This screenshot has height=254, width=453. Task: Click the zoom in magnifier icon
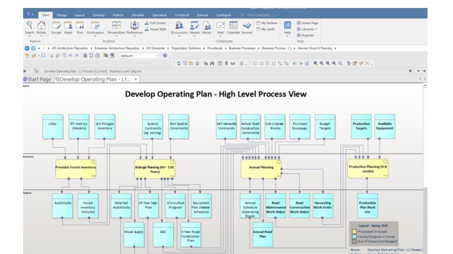tap(316, 63)
